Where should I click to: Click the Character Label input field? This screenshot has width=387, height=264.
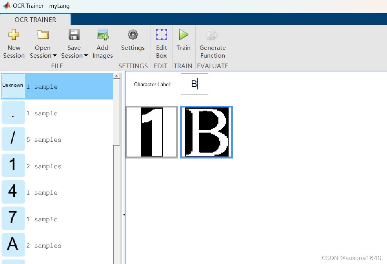(x=194, y=84)
